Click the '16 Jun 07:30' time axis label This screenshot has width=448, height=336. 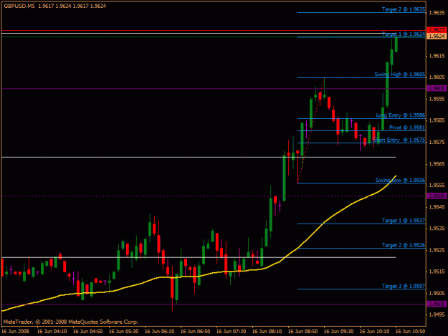point(231,332)
